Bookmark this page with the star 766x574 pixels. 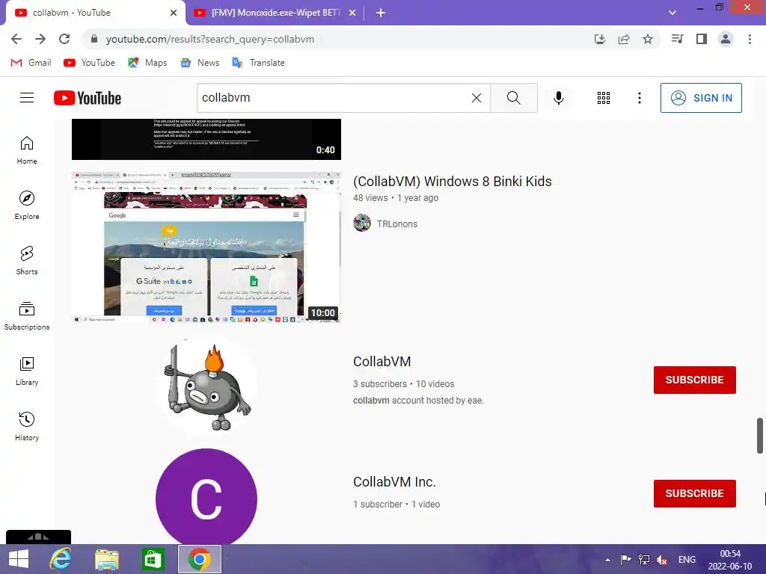tap(648, 39)
